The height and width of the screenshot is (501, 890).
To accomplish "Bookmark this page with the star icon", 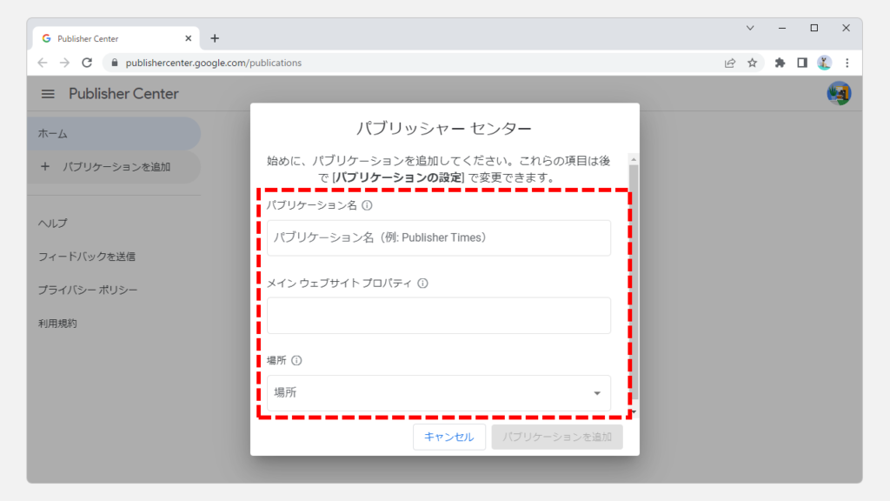I will click(x=753, y=63).
